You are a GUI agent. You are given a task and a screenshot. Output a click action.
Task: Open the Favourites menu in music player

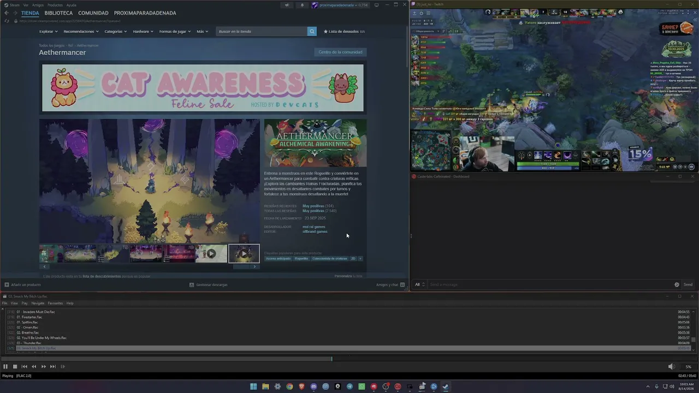point(55,303)
